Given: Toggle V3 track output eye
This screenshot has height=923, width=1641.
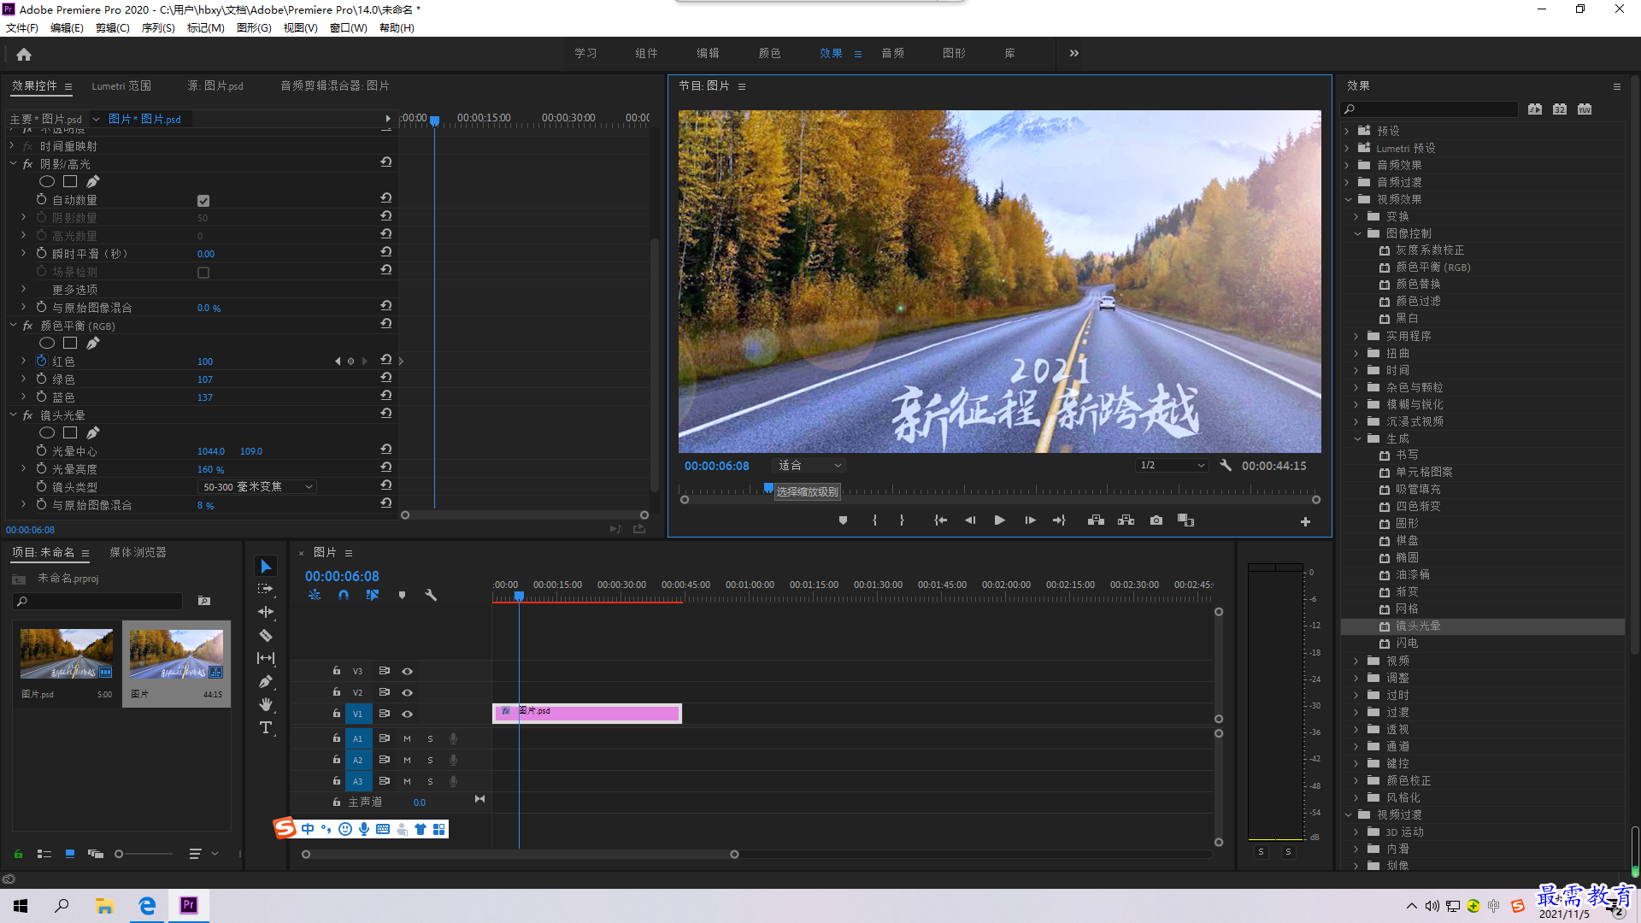Looking at the screenshot, I should (x=408, y=671).
